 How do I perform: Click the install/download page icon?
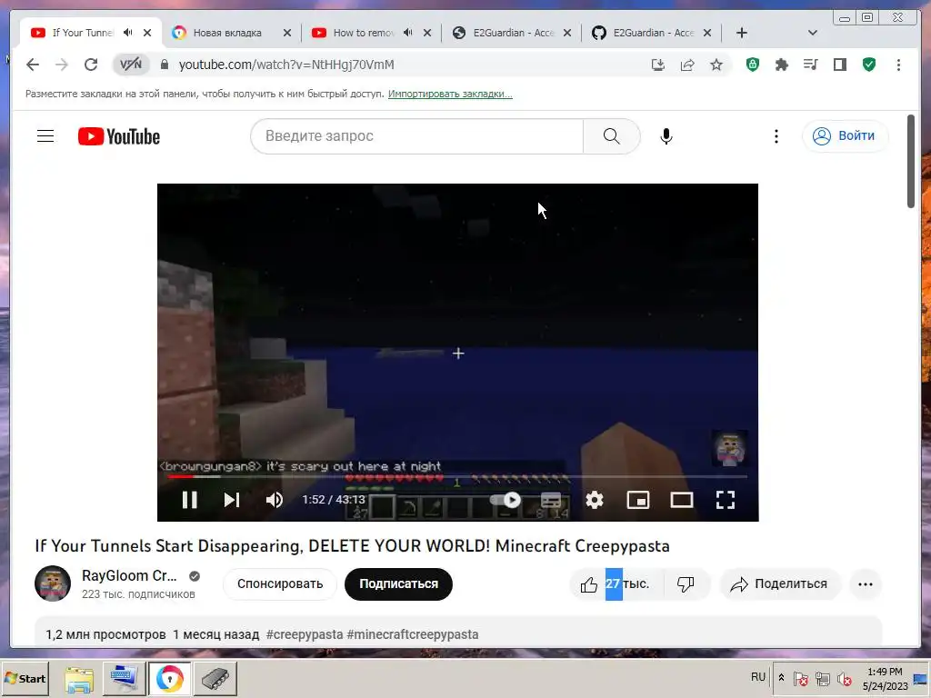coord(658,65)
